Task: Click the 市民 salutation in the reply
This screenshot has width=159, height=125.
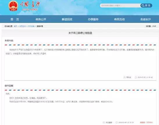Action: (8, 94)
